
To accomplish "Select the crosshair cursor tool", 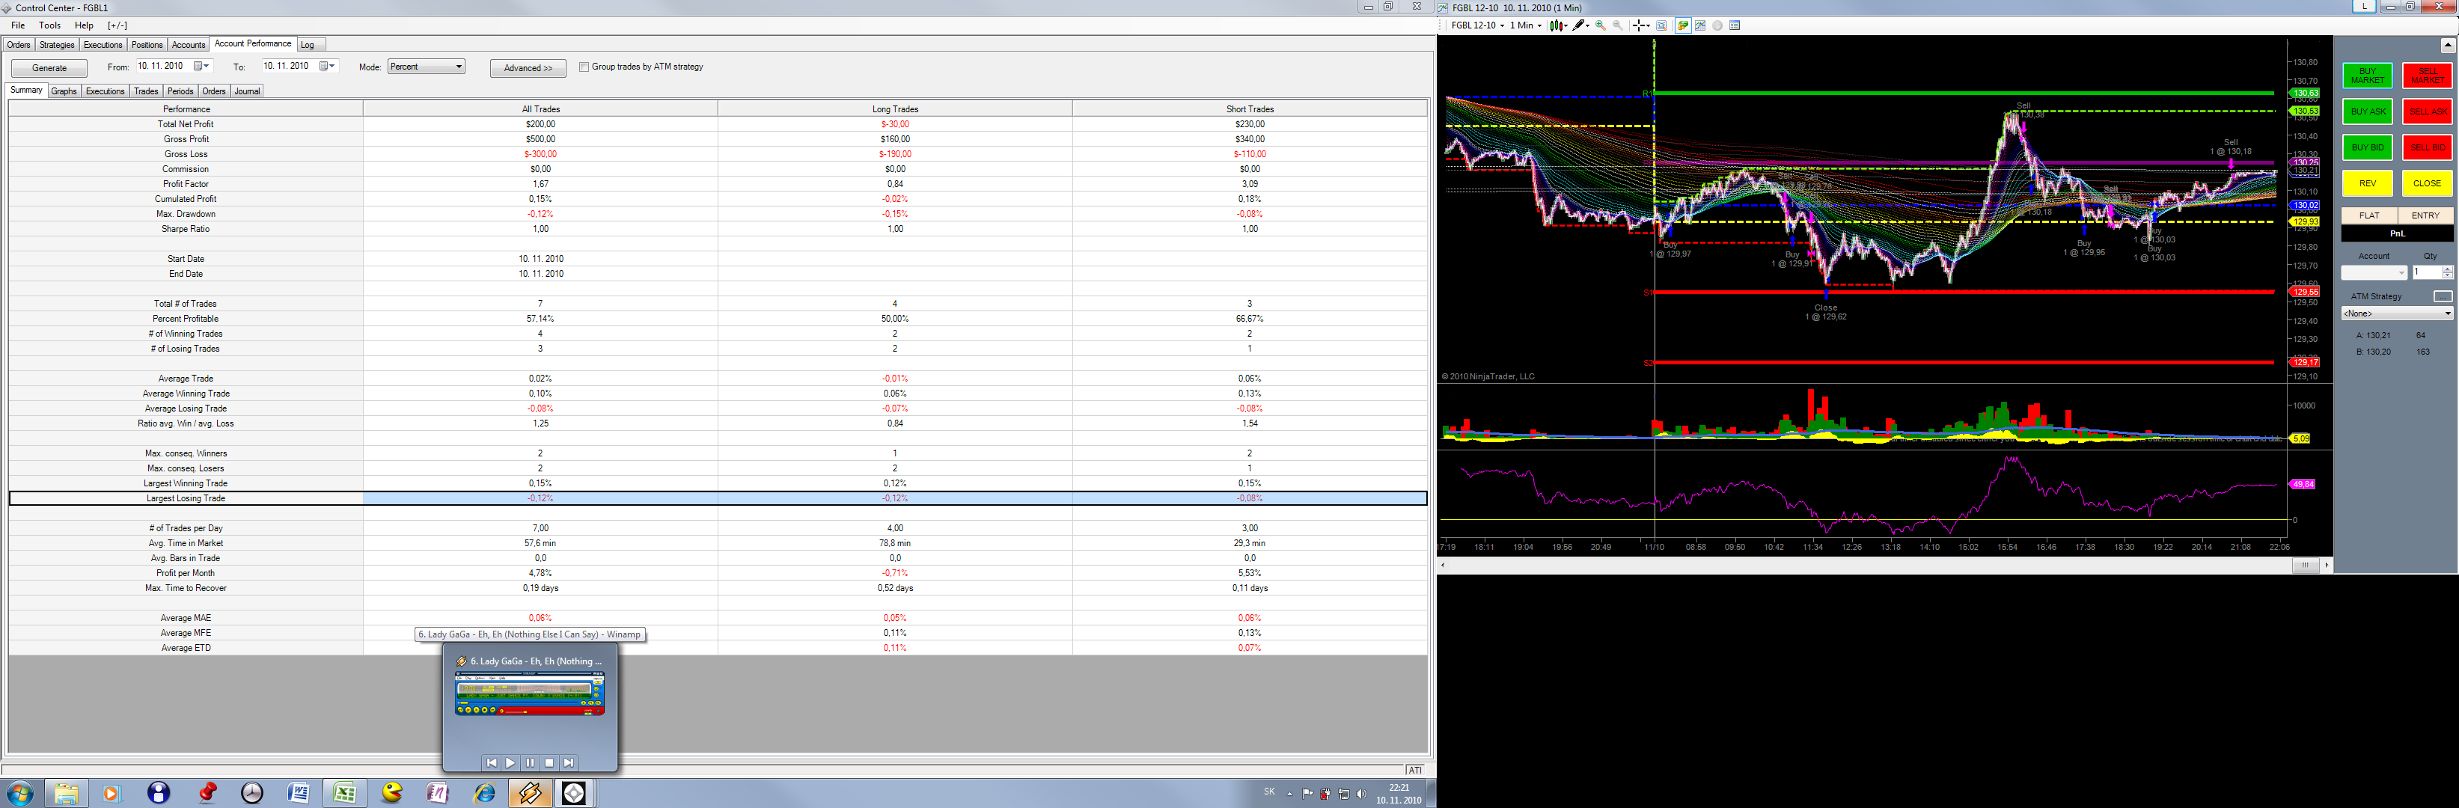I will click(x=1639, y=25).
